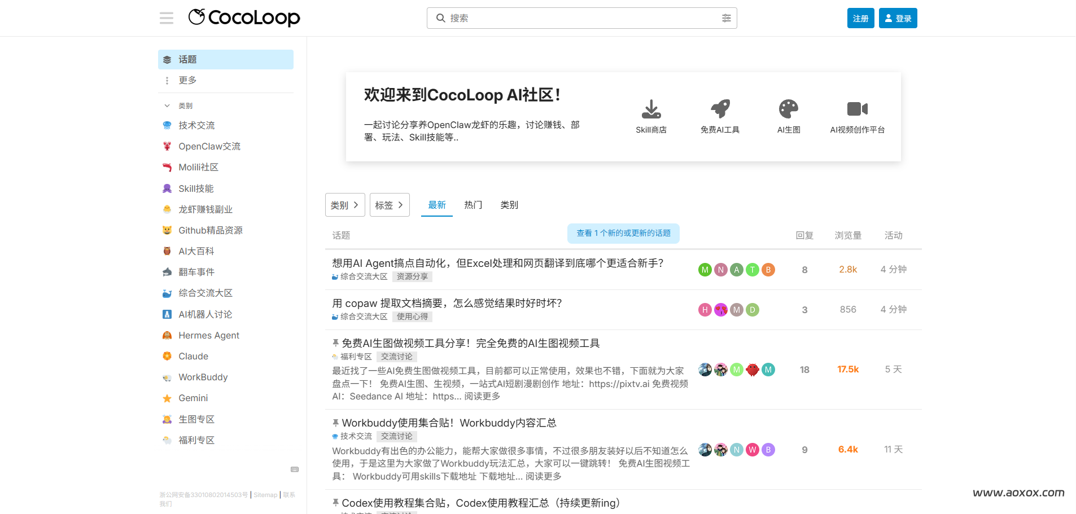Click H avatar in copaw topic row
This screenshot has height=514, width=1076.
705,310
